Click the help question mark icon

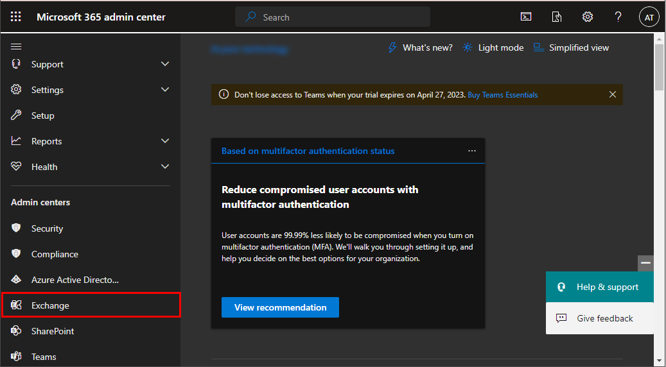tap(618, 17)
